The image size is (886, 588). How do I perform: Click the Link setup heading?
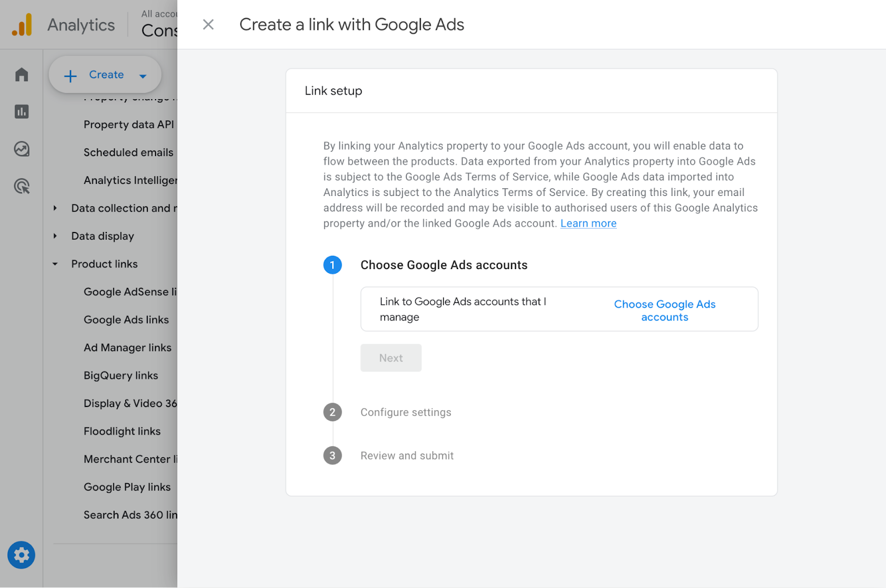click(333, 91)
